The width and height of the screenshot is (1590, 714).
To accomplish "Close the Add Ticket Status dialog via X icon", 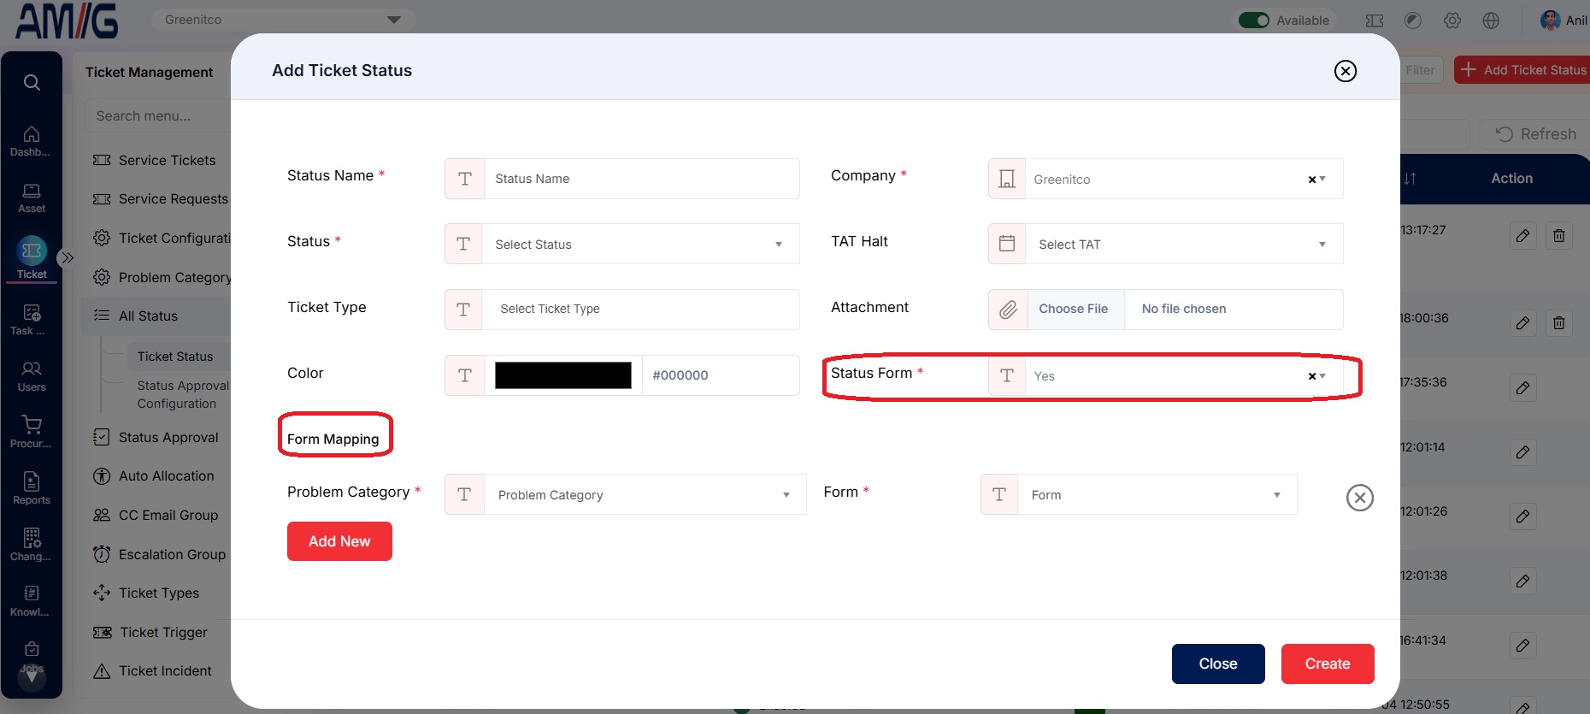I will coord(1346,71).
